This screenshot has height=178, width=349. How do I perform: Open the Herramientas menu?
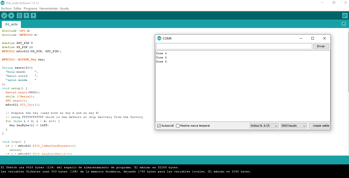(48, 8)
